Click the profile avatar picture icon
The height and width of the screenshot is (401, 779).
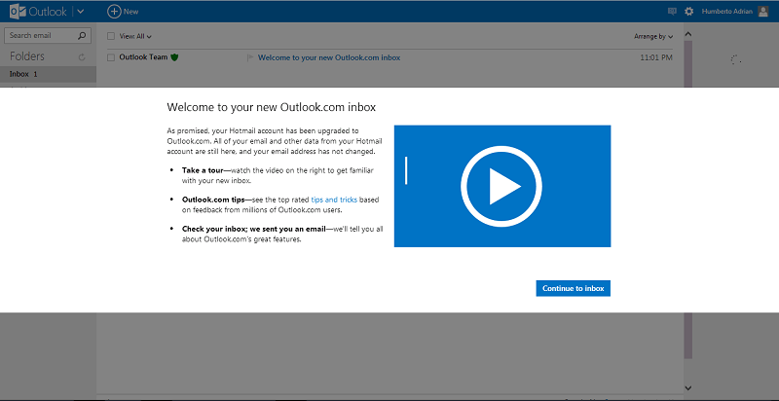[763, 12]
